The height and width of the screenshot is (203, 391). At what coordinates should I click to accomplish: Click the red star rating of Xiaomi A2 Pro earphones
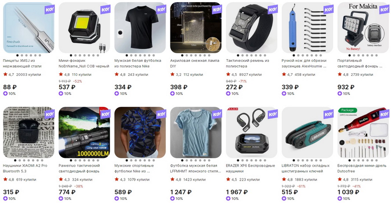[5, 179]
